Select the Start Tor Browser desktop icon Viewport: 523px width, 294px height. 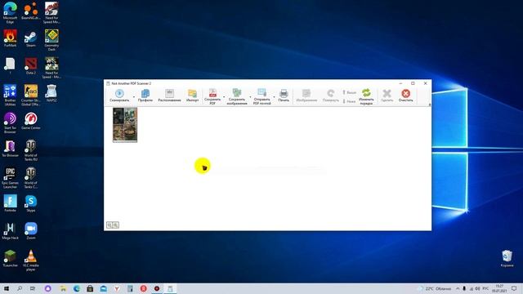coord(10,122)
